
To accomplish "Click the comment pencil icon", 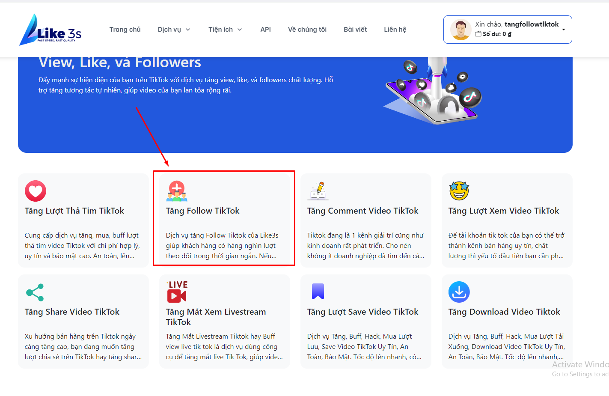I will coord(318,191).
